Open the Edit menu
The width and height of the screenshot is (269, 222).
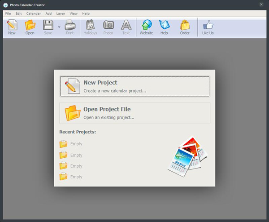[x=18, y=13]
